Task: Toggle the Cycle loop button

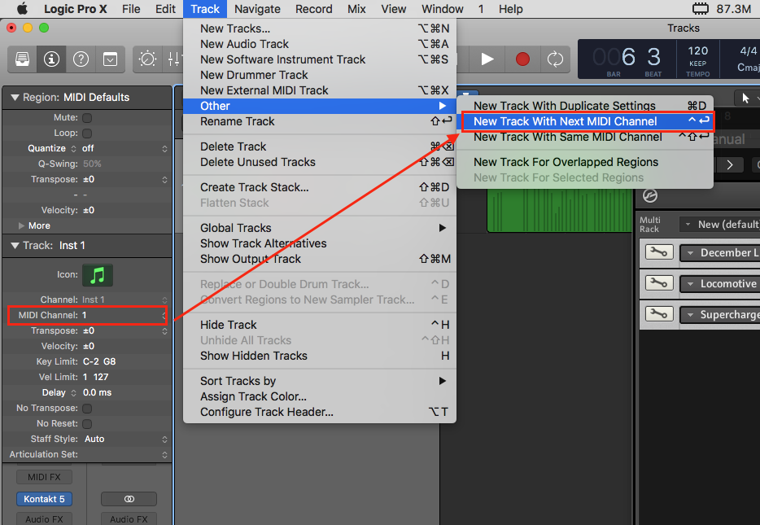Action: pos(555,59)
